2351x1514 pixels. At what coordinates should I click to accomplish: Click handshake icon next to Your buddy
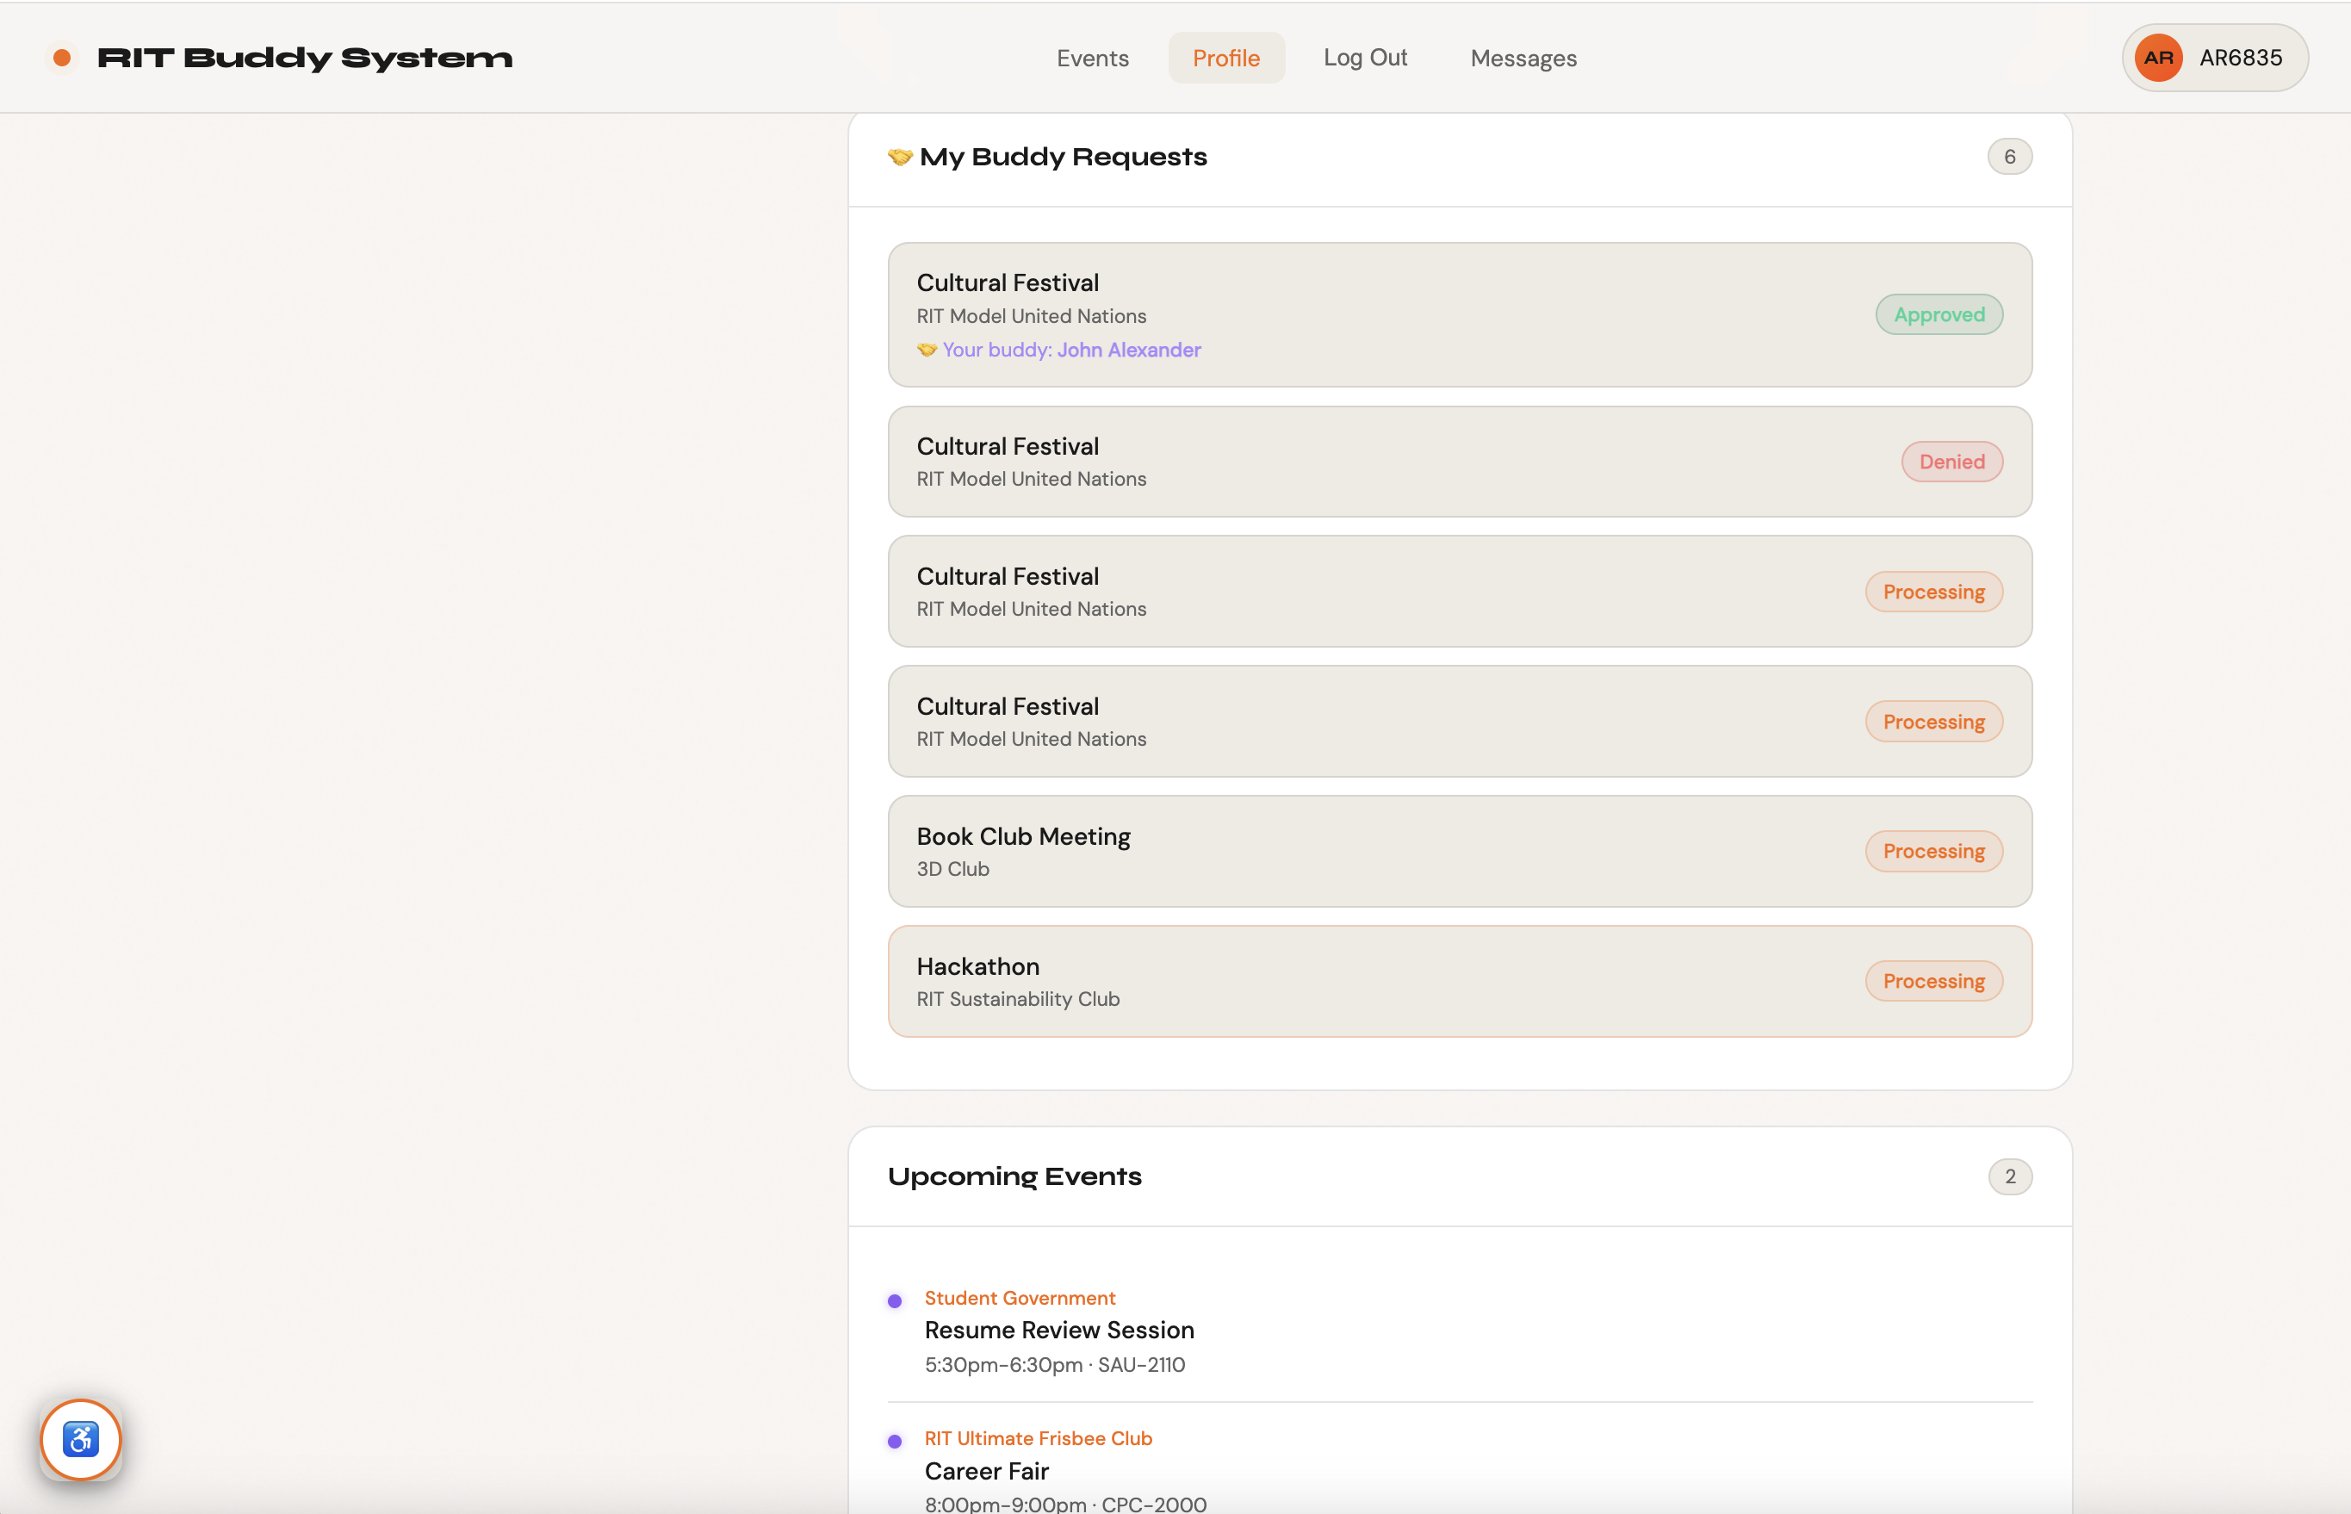(926, 350)
